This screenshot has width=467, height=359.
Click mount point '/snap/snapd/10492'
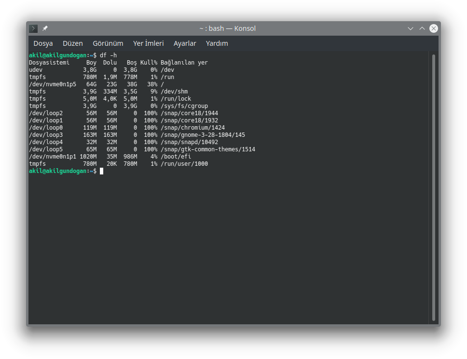pos(189,142)
